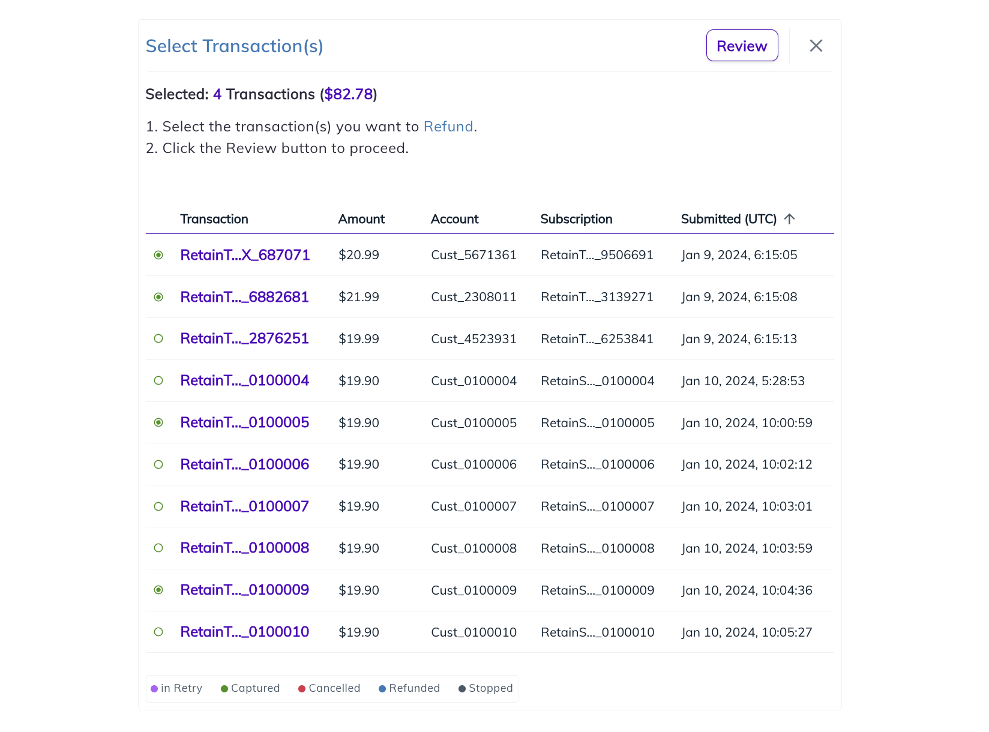Open transaction link RetainT..._0100007
The height and width of the screenshot is (732, 989).
(244, 506)
